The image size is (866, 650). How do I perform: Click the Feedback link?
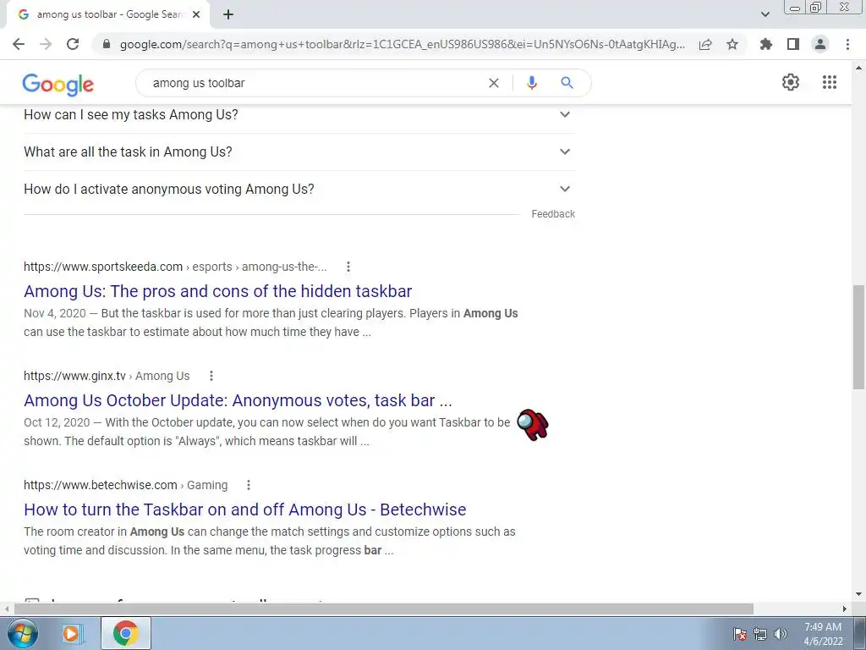(x=553, y=214)
